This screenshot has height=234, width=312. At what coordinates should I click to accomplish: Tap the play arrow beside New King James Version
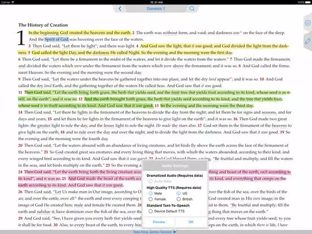175,232
